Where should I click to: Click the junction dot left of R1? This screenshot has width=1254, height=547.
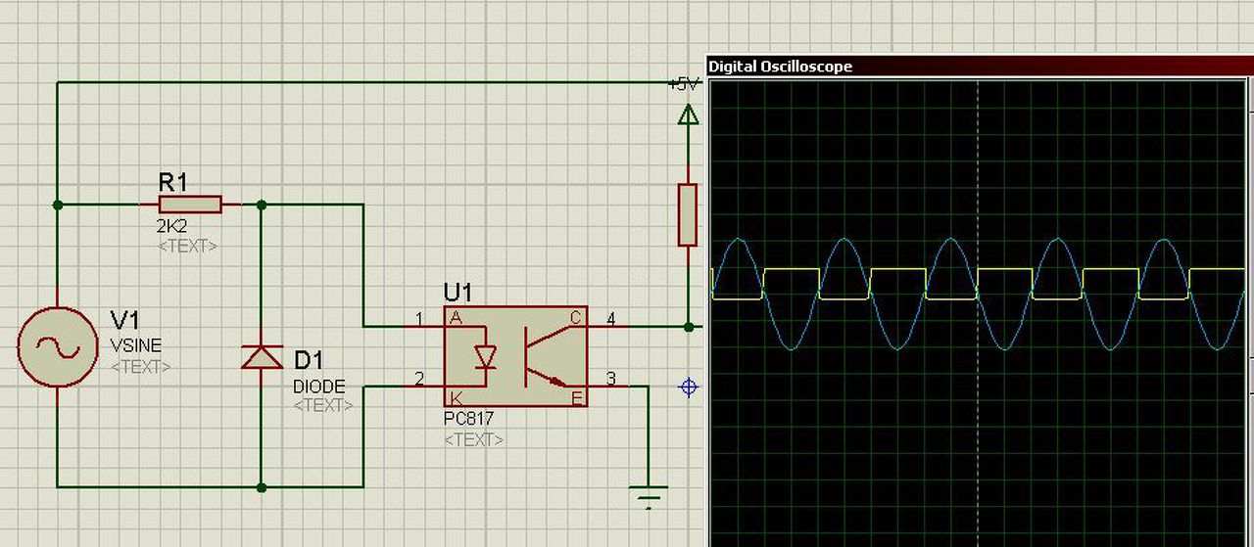pos(58,205)
